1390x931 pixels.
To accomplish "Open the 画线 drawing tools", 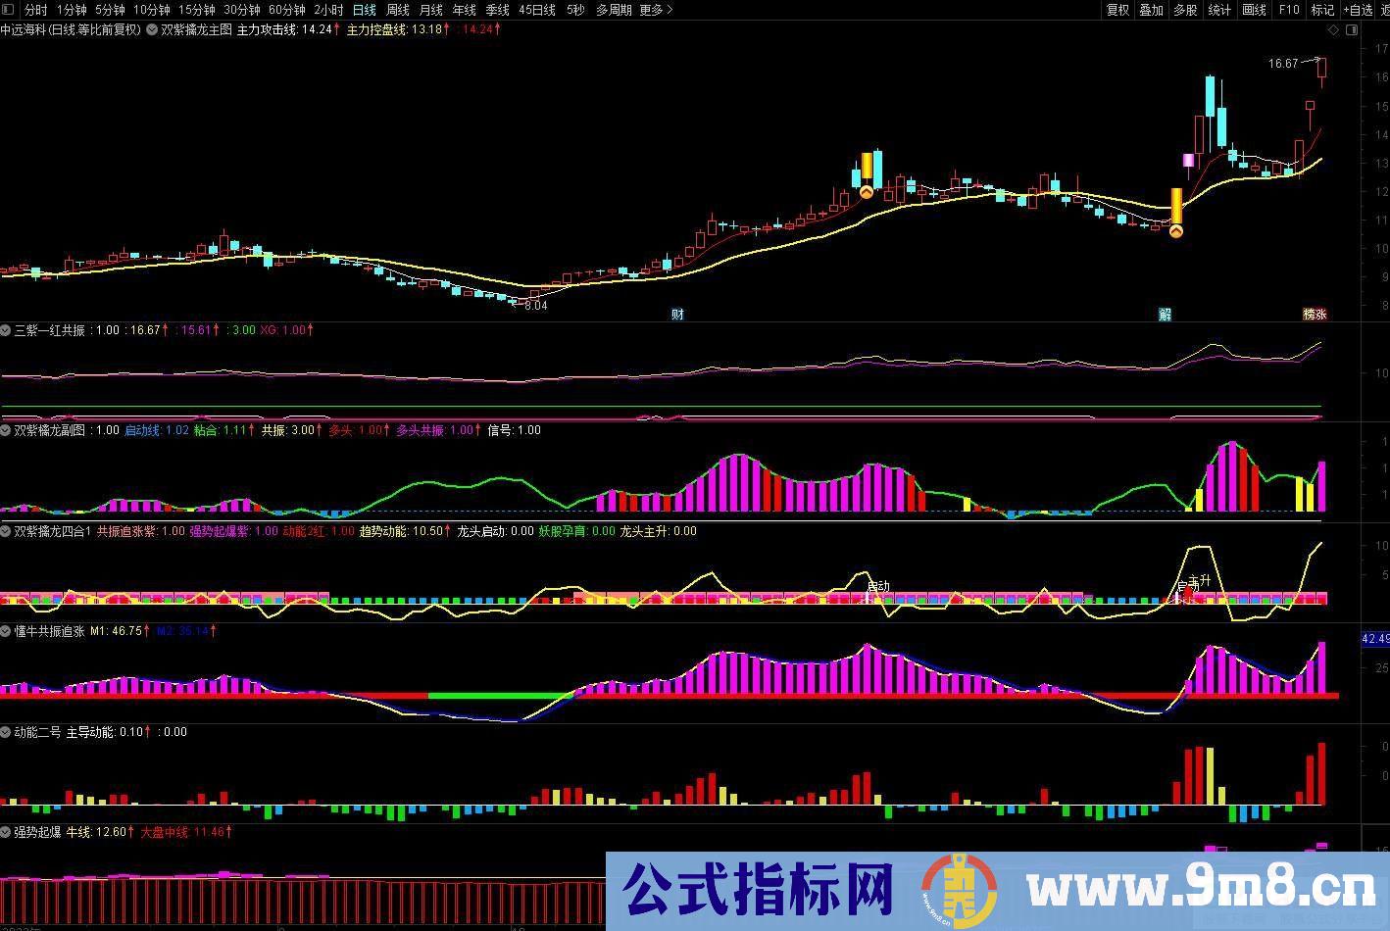I will click(1254, 10).
